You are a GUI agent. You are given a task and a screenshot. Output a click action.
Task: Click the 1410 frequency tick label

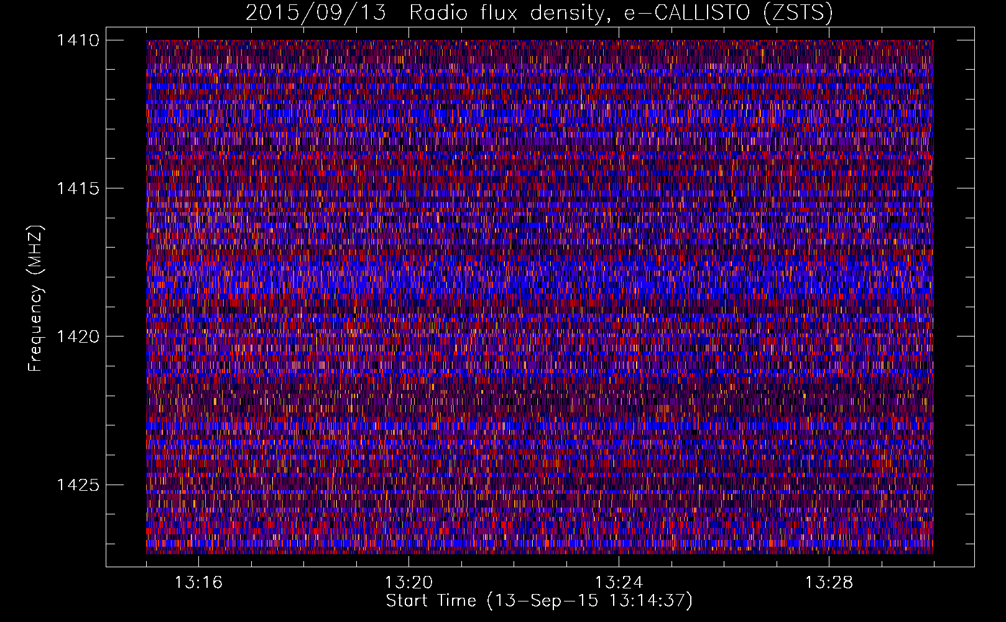(78, 40)
